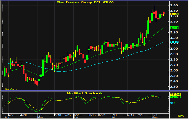Click the stochastic 50 level label
The height and width of the screenshot is (119, 189).
tap(172, 103)
